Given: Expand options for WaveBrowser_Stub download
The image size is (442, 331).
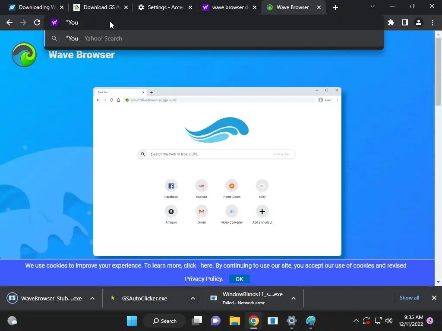Looking at the screenshot, I should click(x=92, y=298).
